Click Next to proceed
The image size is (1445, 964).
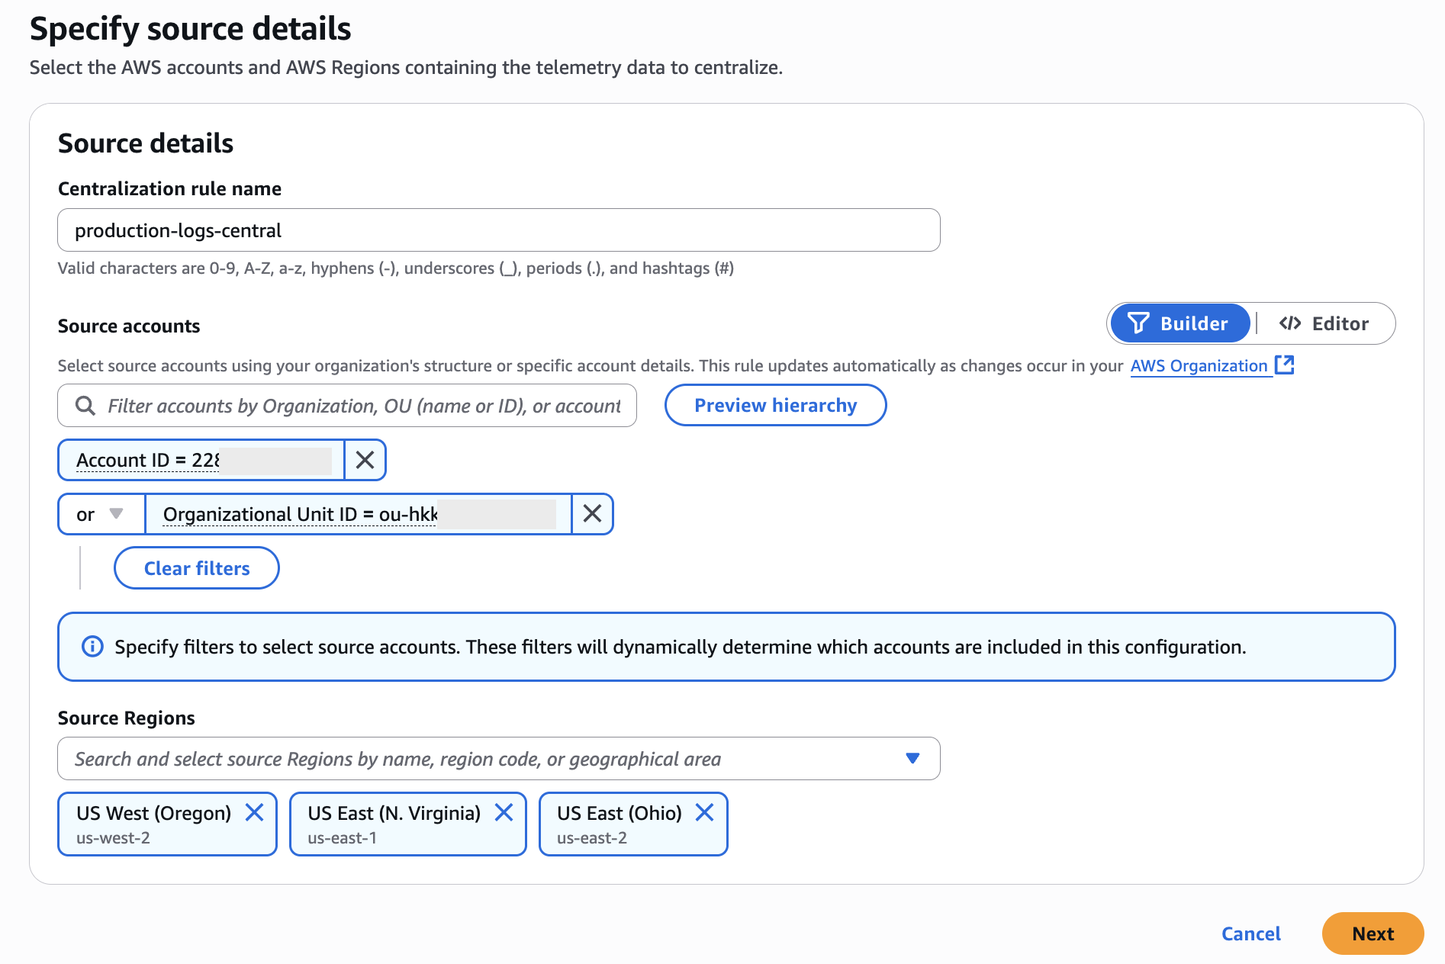[x=1372, y=933]
